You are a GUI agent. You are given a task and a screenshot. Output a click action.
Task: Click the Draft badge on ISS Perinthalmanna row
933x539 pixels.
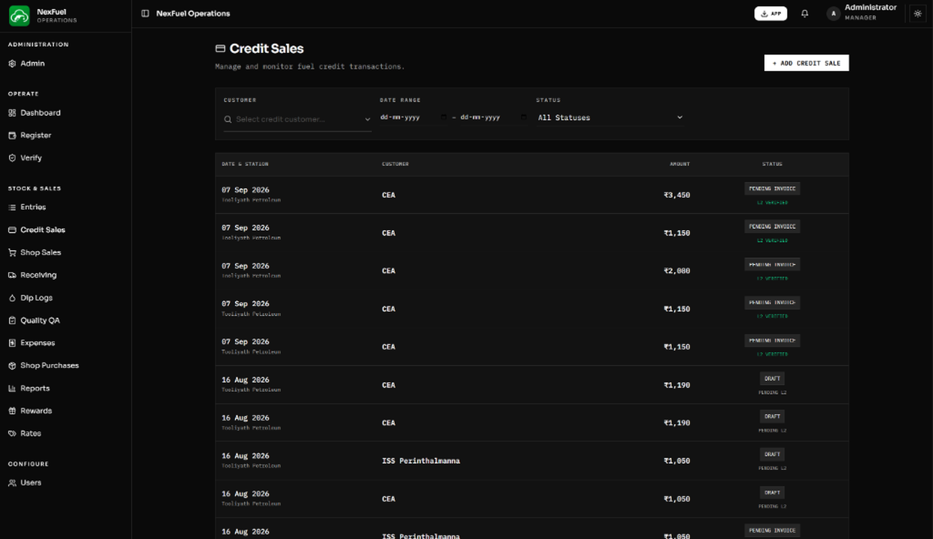point(772,454)
